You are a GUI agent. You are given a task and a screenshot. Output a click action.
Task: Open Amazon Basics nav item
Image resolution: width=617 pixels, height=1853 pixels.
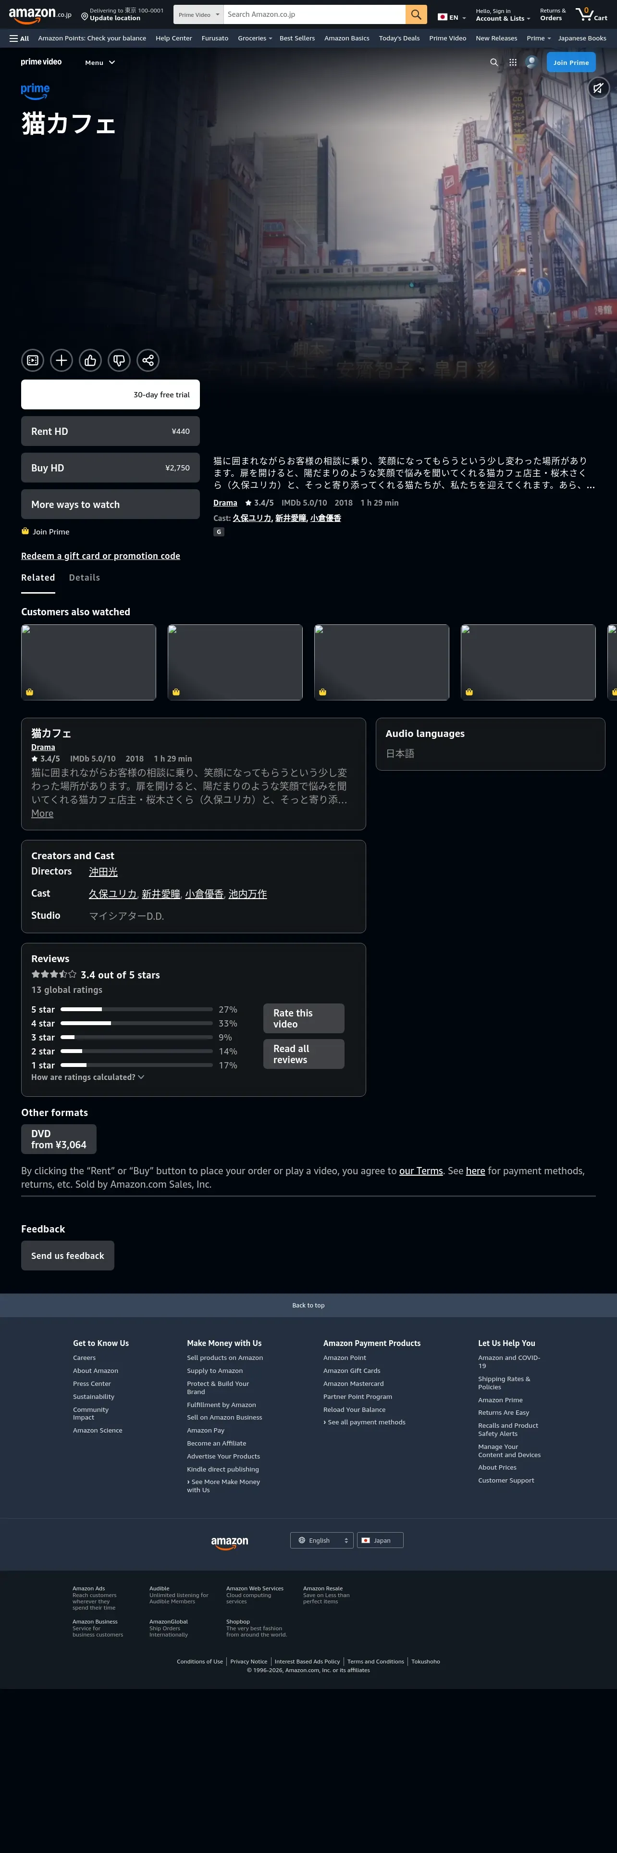click(x=347, y=38)
